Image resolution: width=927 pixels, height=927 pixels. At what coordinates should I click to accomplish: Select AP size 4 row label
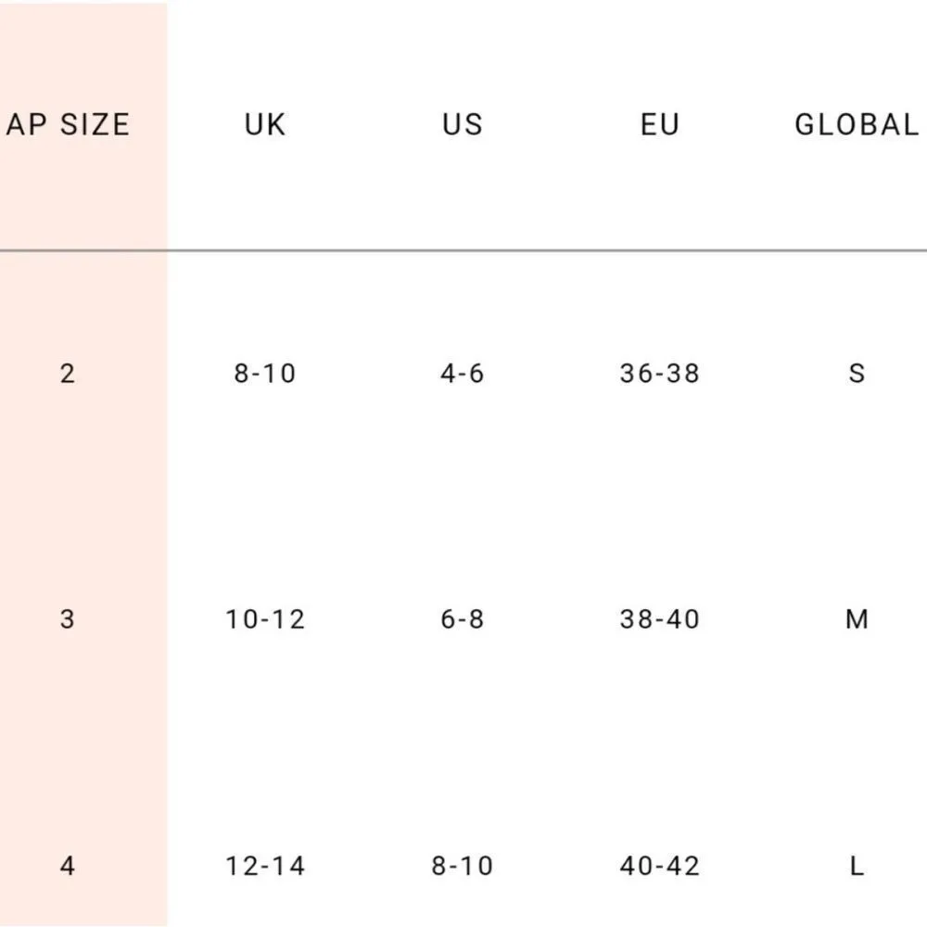[x=68, y=866]
